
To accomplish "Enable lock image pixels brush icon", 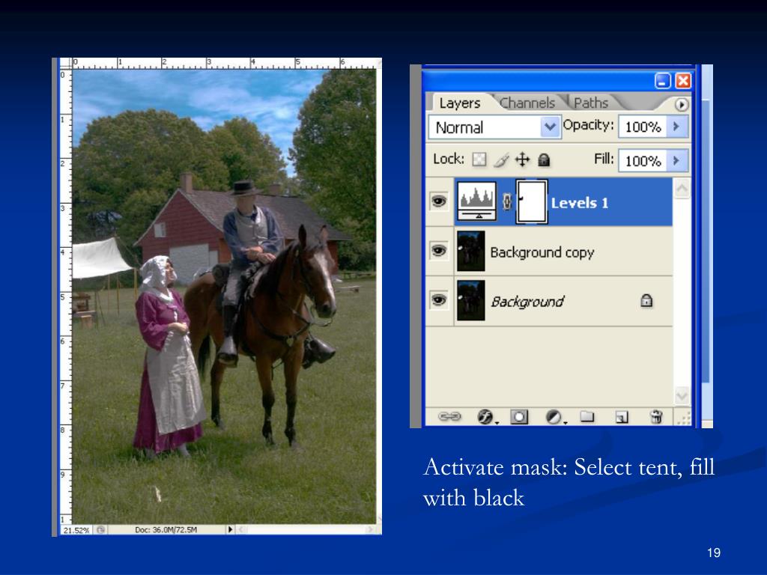I will pos(501,159).
